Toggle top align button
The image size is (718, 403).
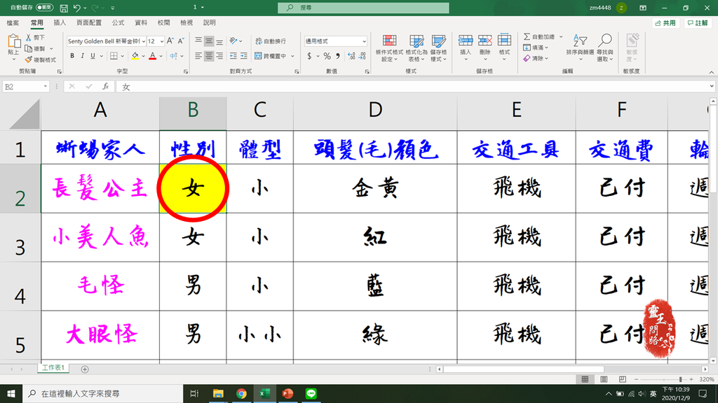coord(198,41)
